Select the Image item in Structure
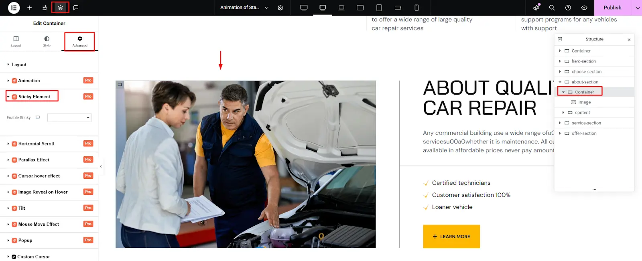 point(584,102)
